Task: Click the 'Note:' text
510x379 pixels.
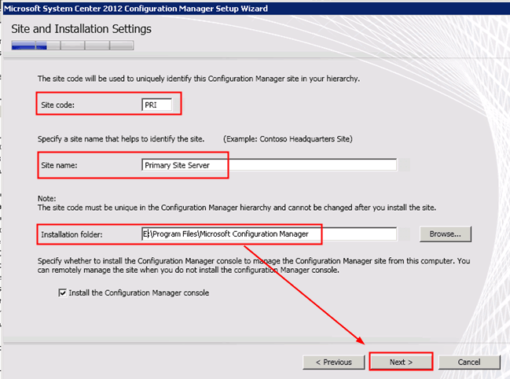Action: 47,198
